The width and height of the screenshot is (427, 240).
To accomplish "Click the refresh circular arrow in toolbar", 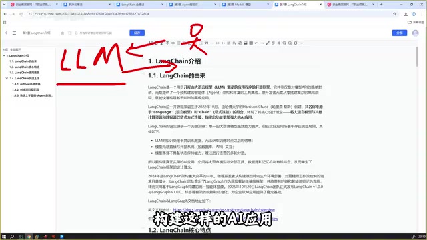I will pos(296,43).
